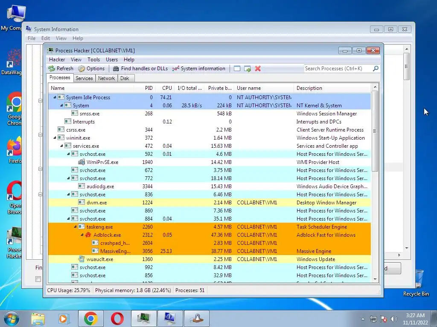Image resolution: width=437 pixels, height=327 pixels.
Task: Open the Hacker menu
Action: tap(57, 60)
